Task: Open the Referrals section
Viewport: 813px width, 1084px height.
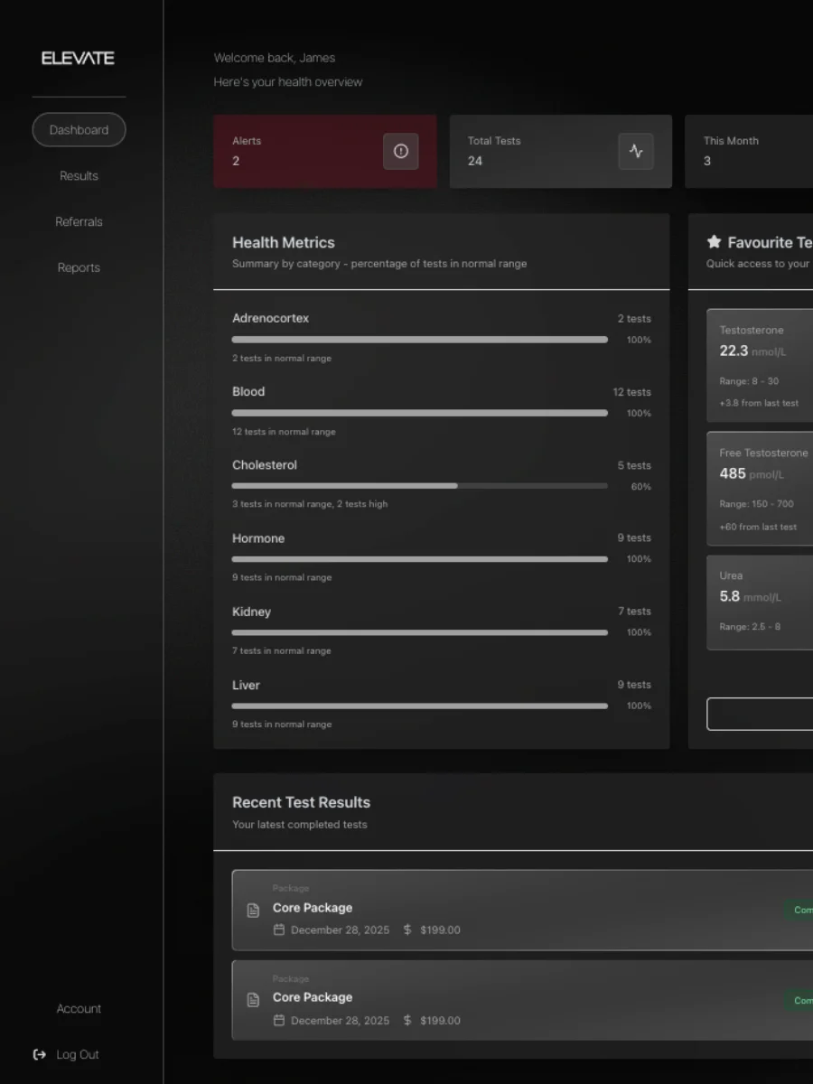Action: (x=79, y=222)
